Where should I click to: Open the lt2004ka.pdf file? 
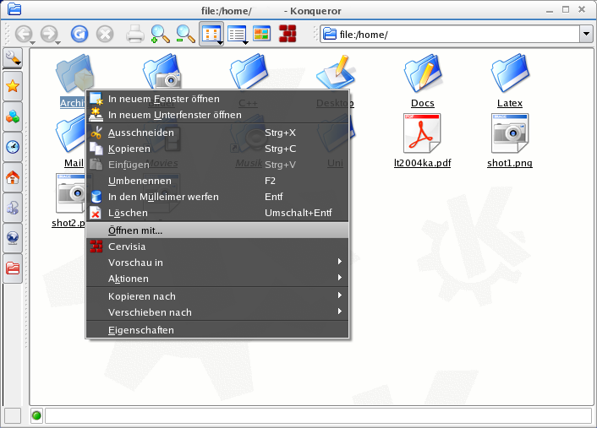point(422,133)
